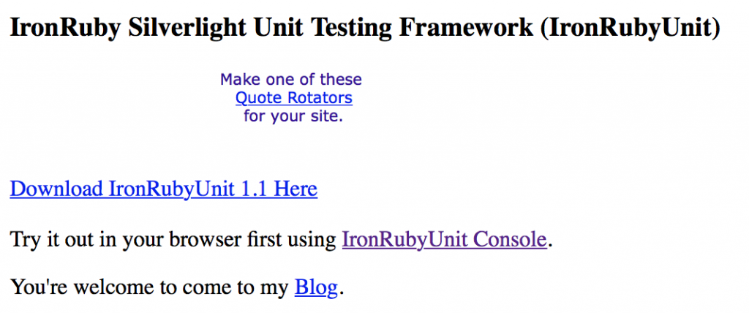Open the Download IronRubyUnit 1.1 Here link
Image resolution: width=749 pixels, height=313 pixels.
click(x=163, y=189)
